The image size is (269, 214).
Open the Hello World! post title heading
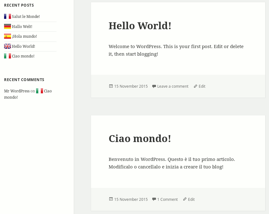pyautogui.click(x=140, y=26)
